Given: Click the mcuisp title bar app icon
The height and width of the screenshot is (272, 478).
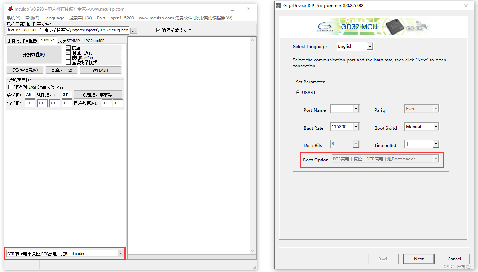Looking at the screenshot, I should (x=10, y=9).
